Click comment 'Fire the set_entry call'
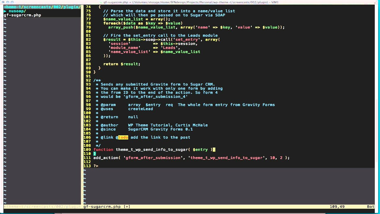380x214 pixels. click(x=160, y=35)
